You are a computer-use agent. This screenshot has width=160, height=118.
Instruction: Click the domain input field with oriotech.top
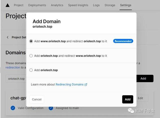pos(16,79)
